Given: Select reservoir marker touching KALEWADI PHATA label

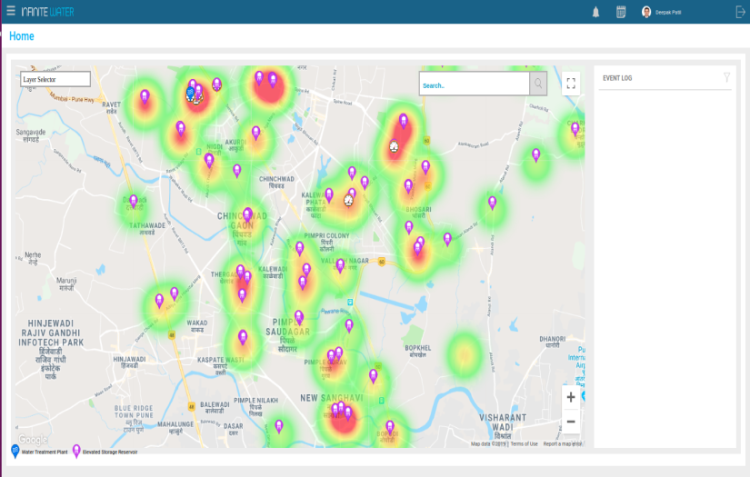Looking at the screenshot, I should [329, 195].
